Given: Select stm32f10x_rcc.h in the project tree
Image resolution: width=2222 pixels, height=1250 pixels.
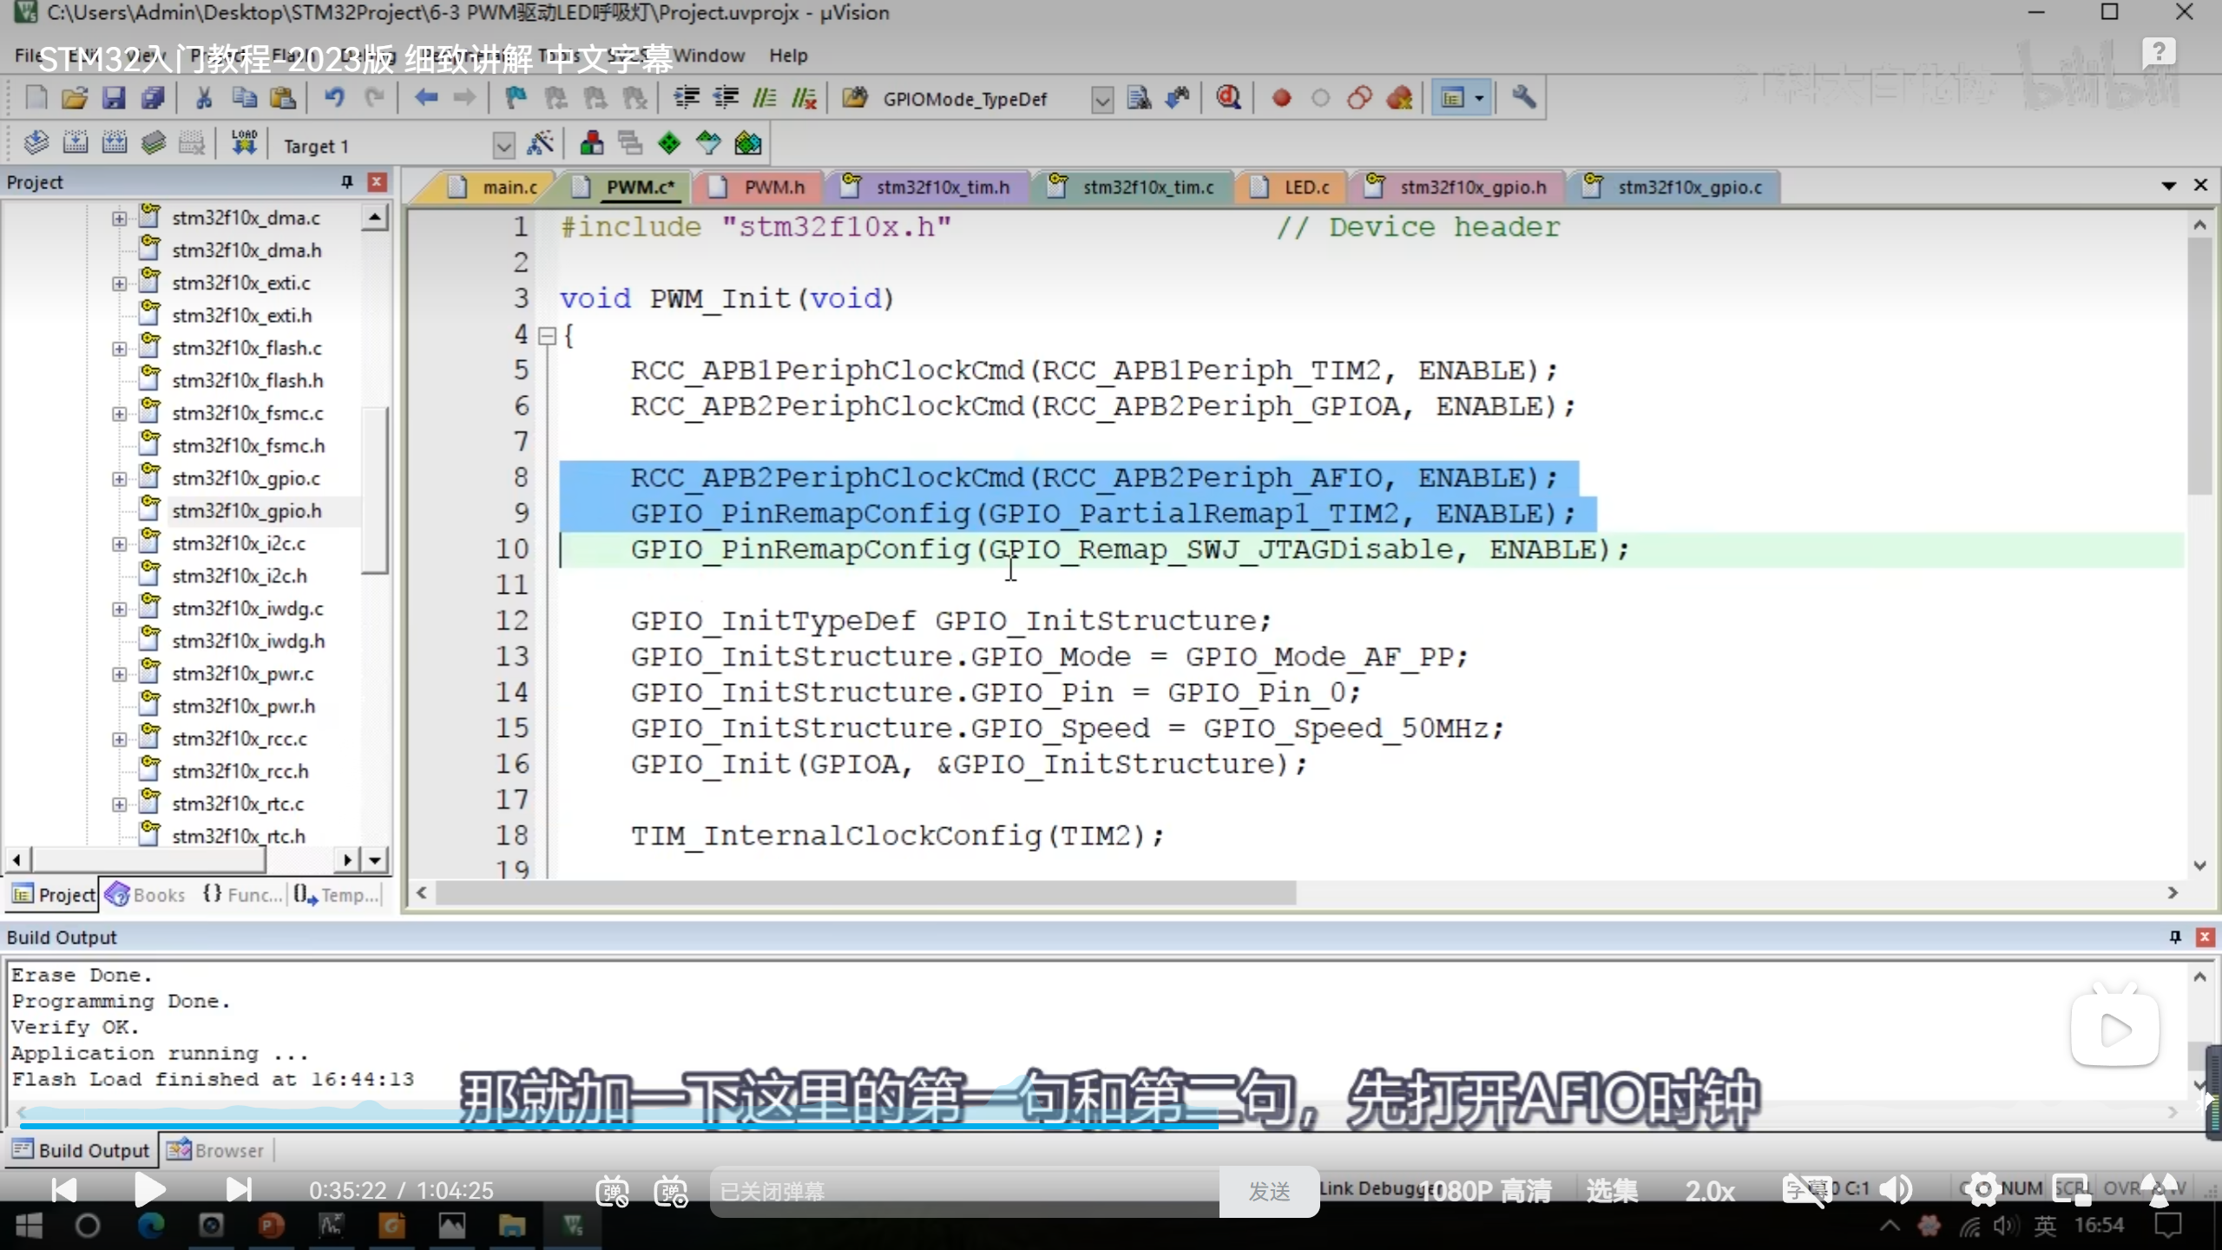Looking at the screenshot, I should pos(240,771).
